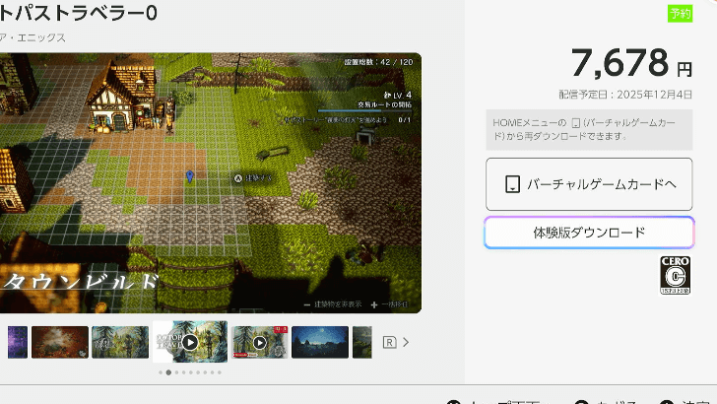Select the partially visible last green thumbnail

[362, 342]
